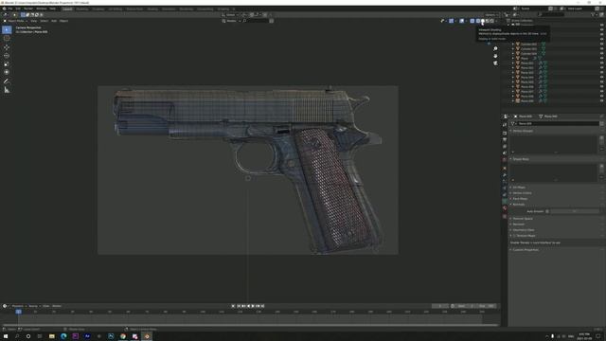
Task: Toggle viewport overlays button
Action: 462,21
